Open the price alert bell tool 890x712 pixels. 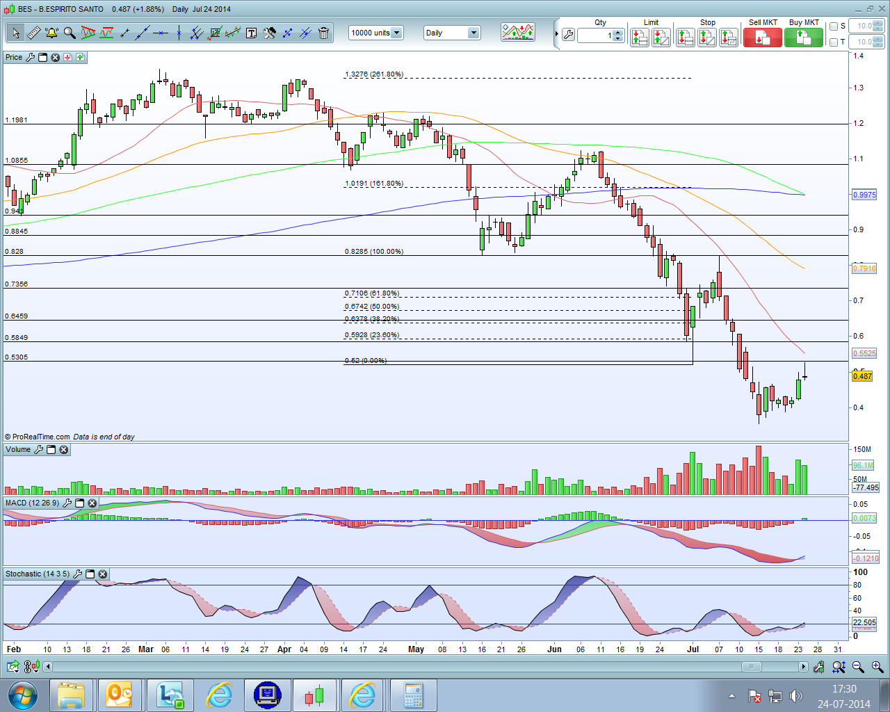coord(51,33)
